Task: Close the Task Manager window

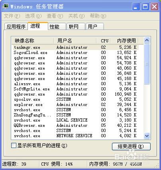Action: [x=154, y=6]
